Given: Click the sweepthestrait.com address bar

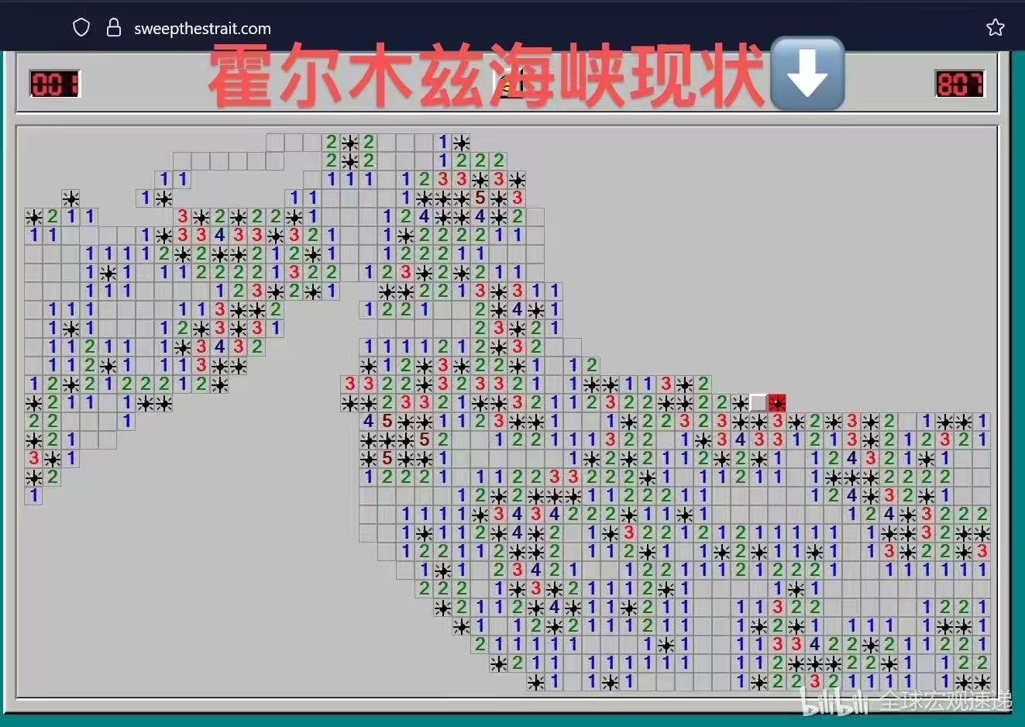Looking at the screenshot, I should (202, 29).
